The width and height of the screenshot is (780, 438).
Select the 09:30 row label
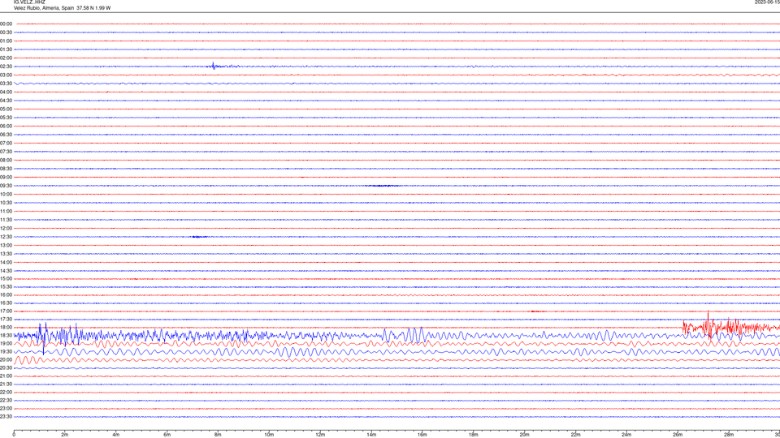tap(6, 186)
